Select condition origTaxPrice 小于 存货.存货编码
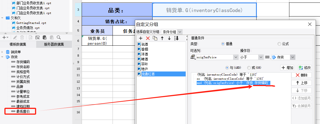Viewport: 320px width, 124px height. click(x=233, y=83)
